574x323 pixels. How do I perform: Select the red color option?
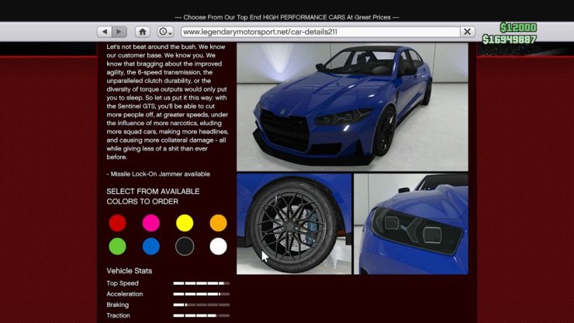tap(117, 224)
